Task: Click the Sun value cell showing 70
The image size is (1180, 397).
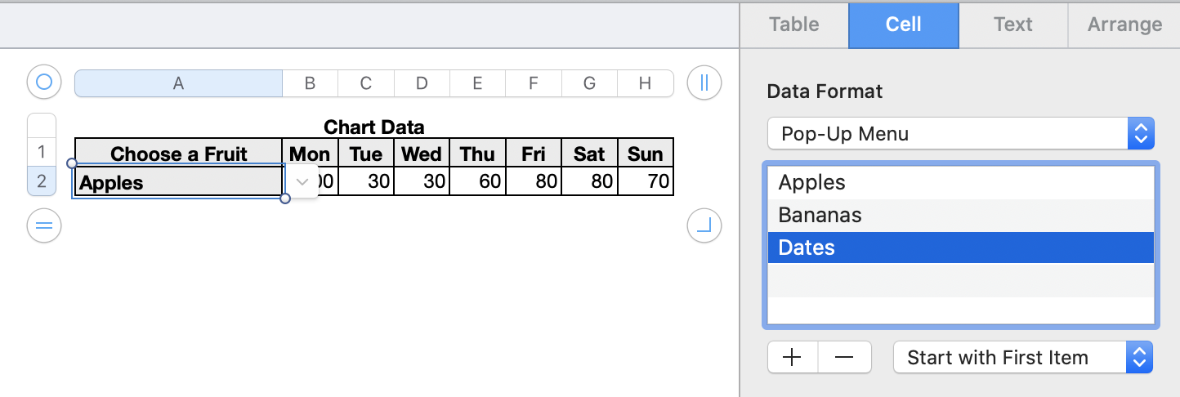Action: tap(646, 181)
